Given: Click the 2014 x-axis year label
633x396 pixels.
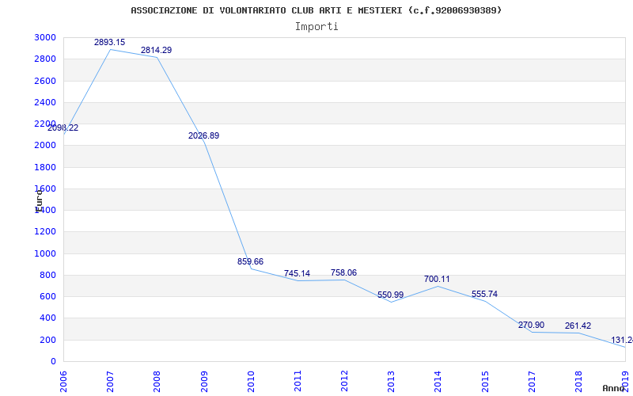Looking at the screenshot, I should [438, 381].
